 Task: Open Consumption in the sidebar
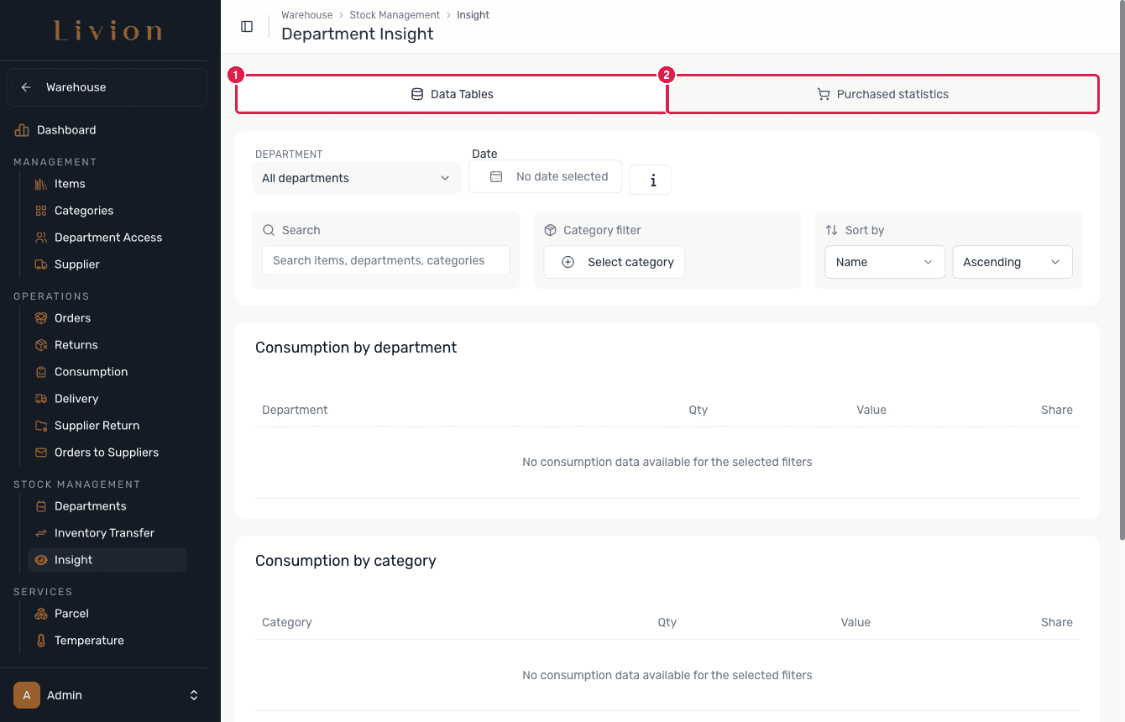click(107, 372)
